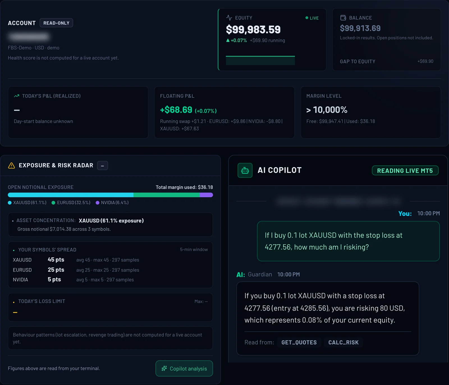Click the purple NVIDIA exposure bar segment

pyautogui.click(x=206, y=195)
